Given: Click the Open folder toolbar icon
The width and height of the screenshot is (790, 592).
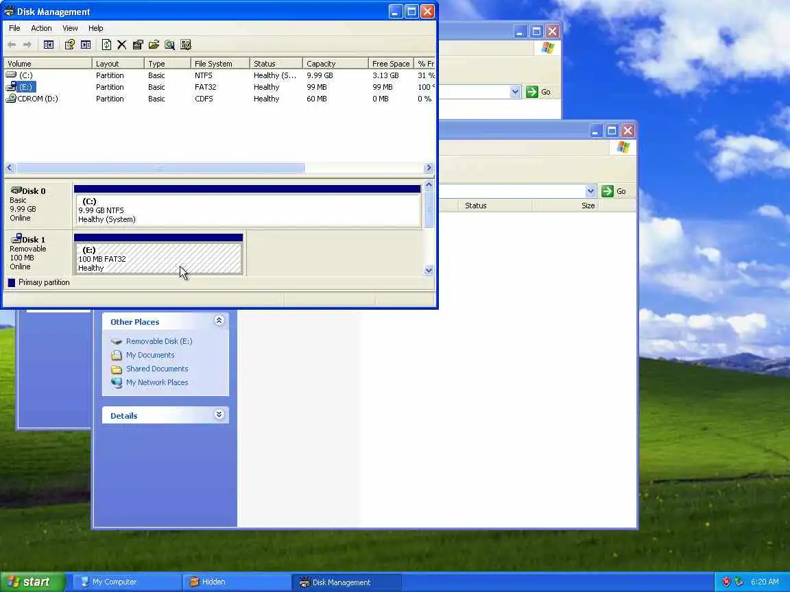Looking at the screenshot, I should point(154,45).
